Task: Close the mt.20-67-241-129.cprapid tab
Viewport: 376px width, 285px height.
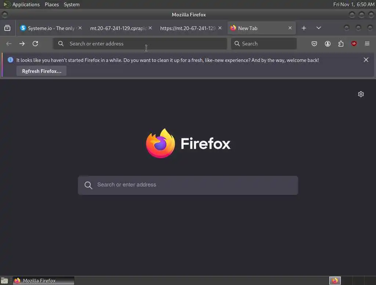Action: coord(150,28)
